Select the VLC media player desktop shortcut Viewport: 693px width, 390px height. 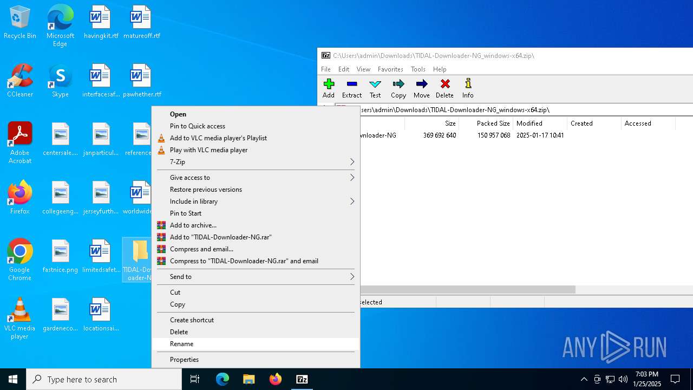pyautogui.click(x=20, y=318)
